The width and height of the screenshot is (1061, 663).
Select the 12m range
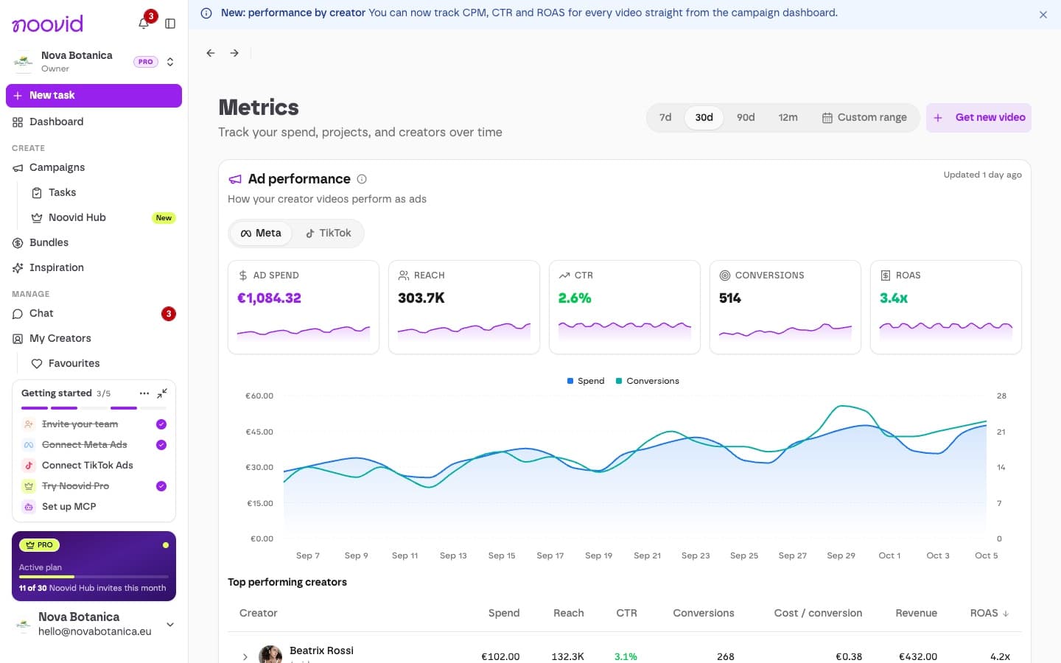pos(788,118)
